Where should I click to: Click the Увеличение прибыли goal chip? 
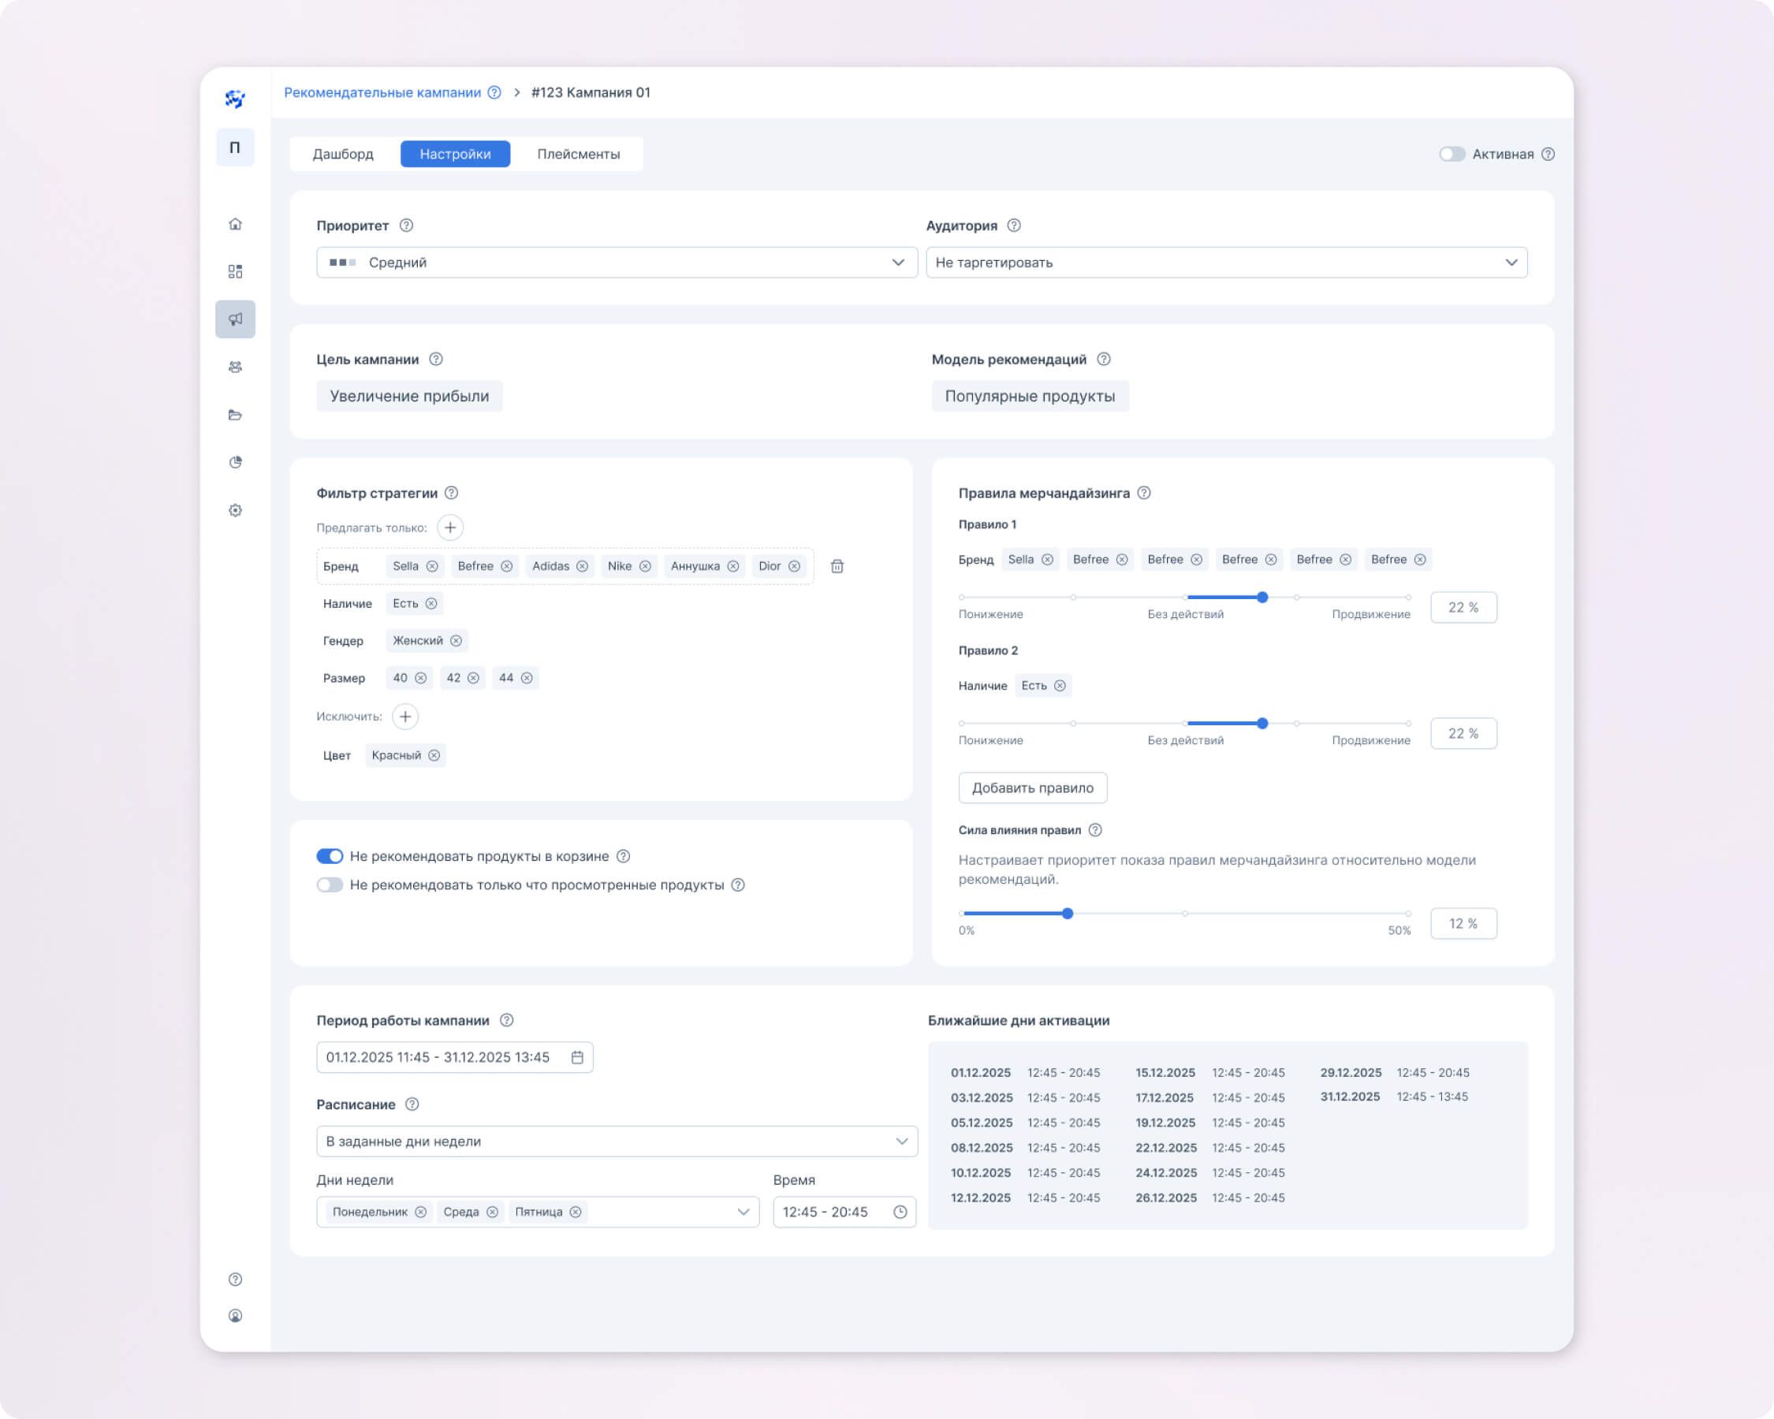click(410, 397)
